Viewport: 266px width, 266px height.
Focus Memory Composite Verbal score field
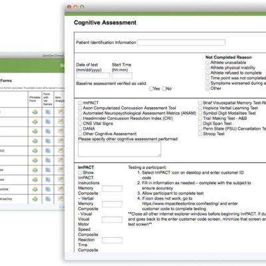click(112, 189)
